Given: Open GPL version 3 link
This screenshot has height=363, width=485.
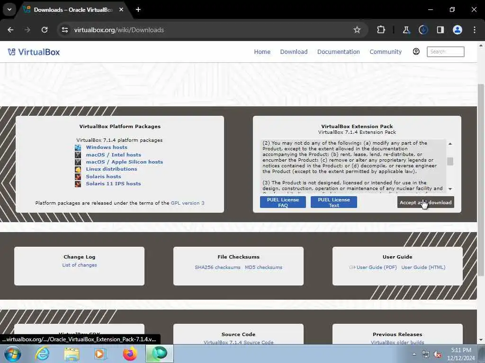Looking at the screenshot, I should [188, 203].
